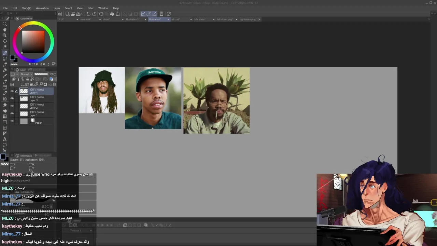
Task: Select the Gradient tool
Action: [x=5, y=116]
